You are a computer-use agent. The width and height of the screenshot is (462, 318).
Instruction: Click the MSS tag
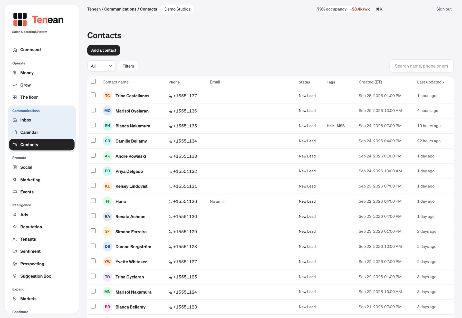(341, 126)
